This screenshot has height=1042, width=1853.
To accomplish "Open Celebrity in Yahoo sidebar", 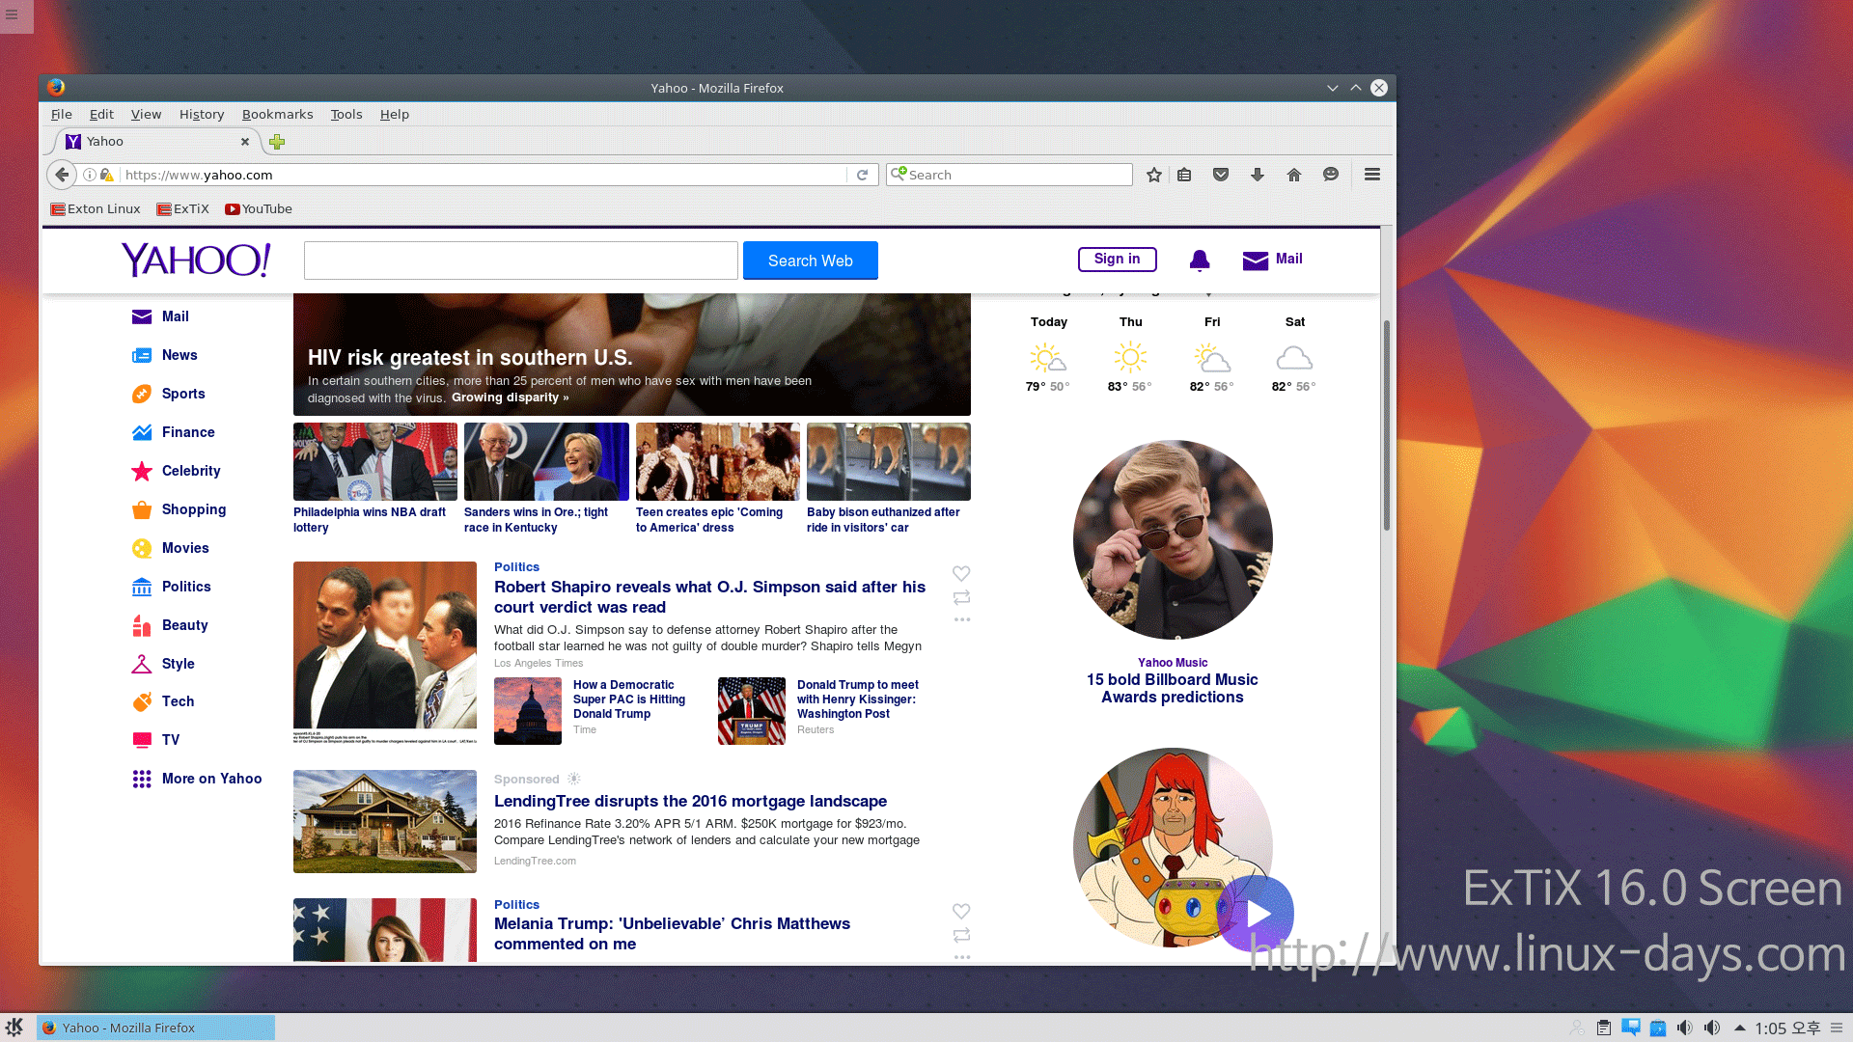I will click(177, 471).
